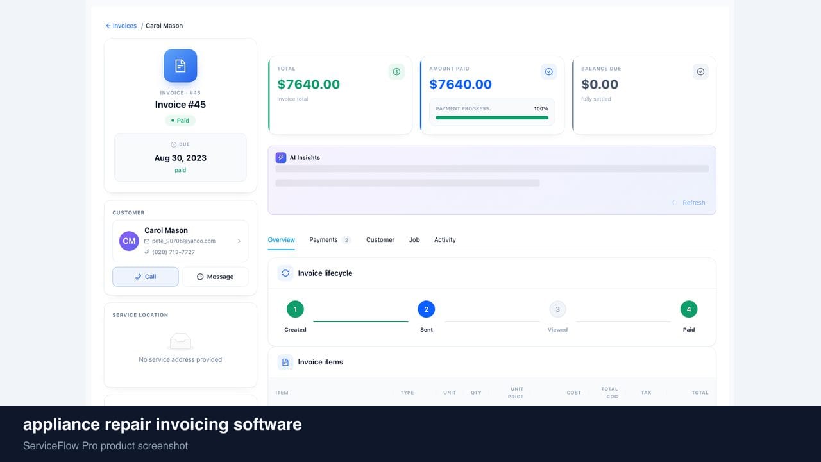Click the checkmark icon on Amount Paid card
This screenshot has height=462, width=821.
point(548,72)
